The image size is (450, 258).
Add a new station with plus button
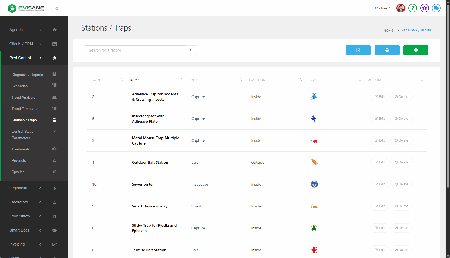(416, 50)
